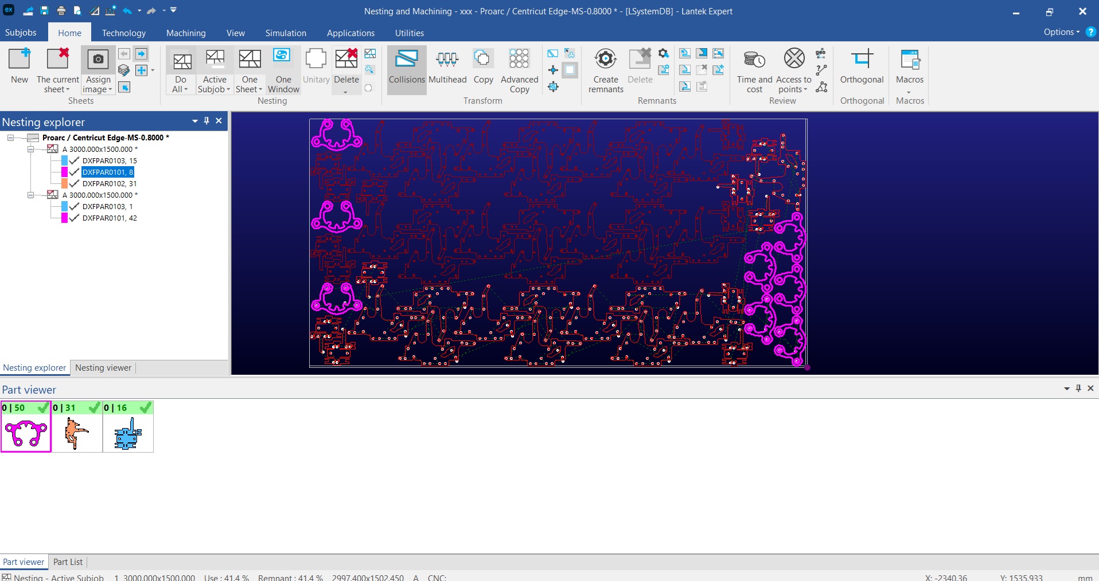This screenshot has width=1099, height=581.
Task: Switch to Nesting viewer tab
Action: [103, 368]
